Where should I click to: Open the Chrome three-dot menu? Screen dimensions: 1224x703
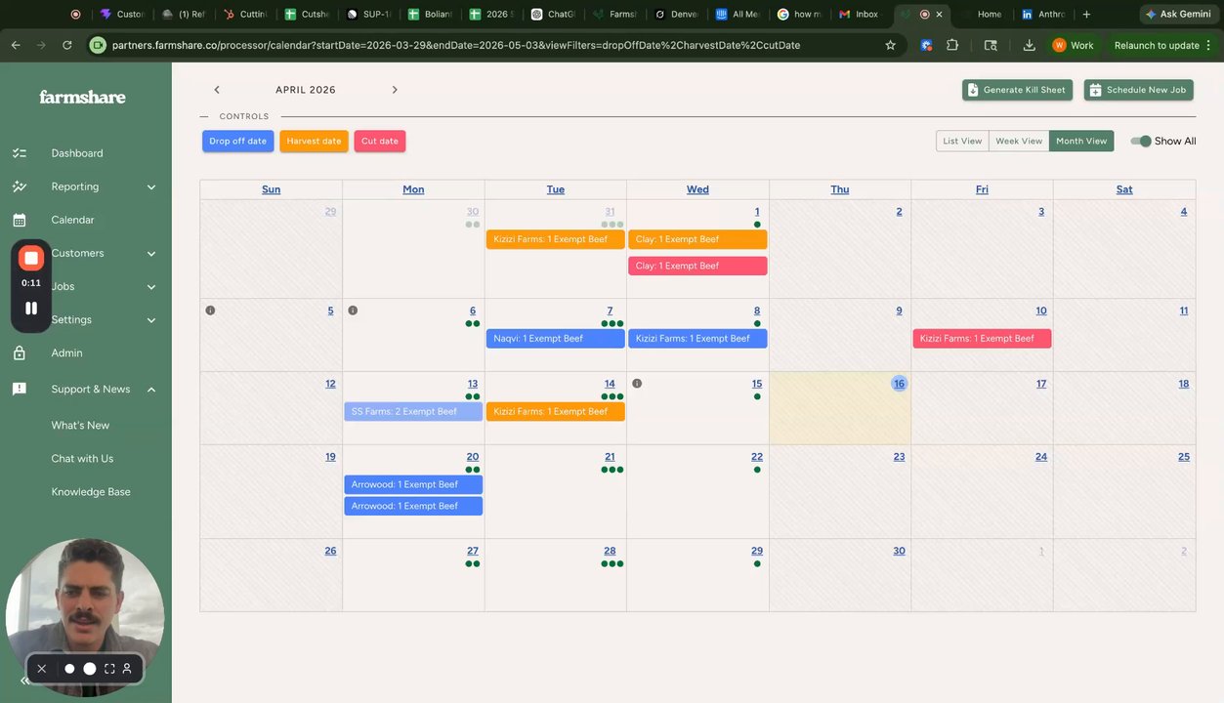[1209, 45]
